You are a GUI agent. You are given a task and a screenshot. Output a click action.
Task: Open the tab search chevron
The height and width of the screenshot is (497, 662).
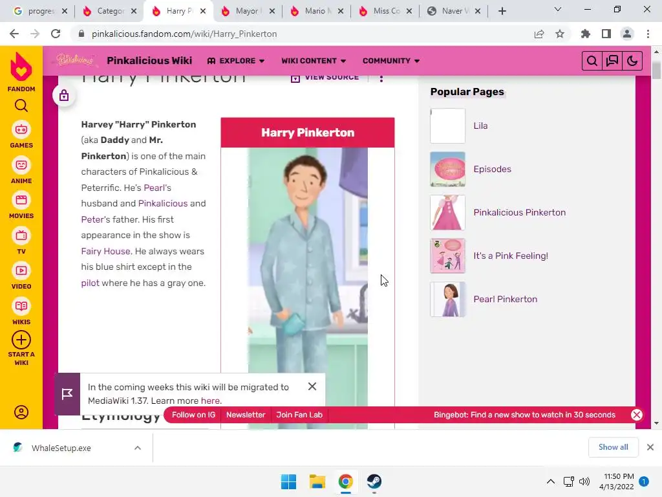(x=558, y=10)
